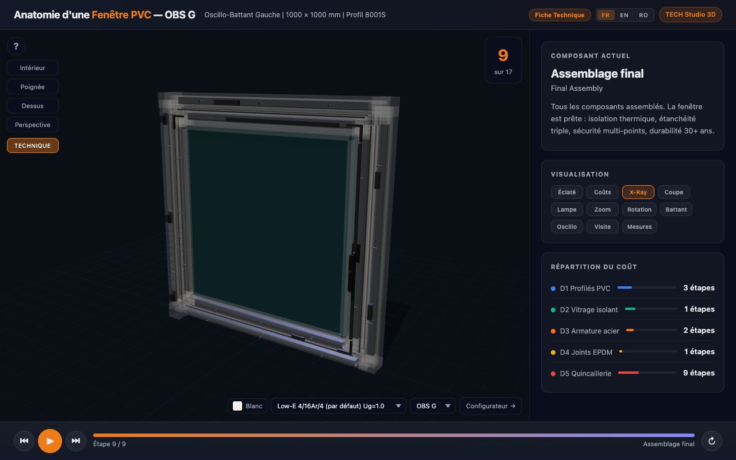The height and width of the screenshot is (460, 736).
Task: Toggle the Oscillo tilt animation
Action: point(567,227)
